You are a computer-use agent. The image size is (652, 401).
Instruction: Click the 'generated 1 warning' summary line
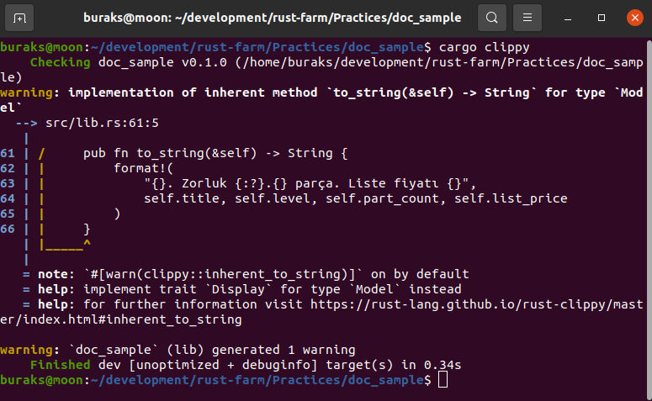(283, 351)
